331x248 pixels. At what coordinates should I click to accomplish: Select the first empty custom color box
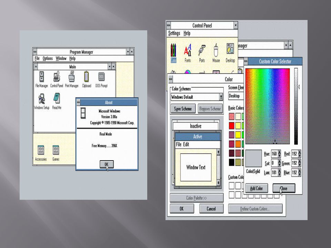coord(232,186)
